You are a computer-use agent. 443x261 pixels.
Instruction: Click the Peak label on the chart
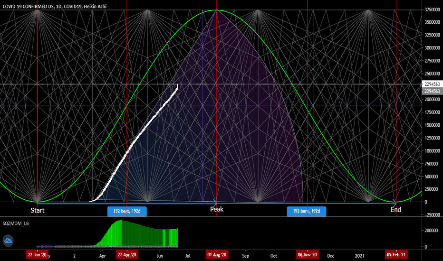[x=217, y=209]
